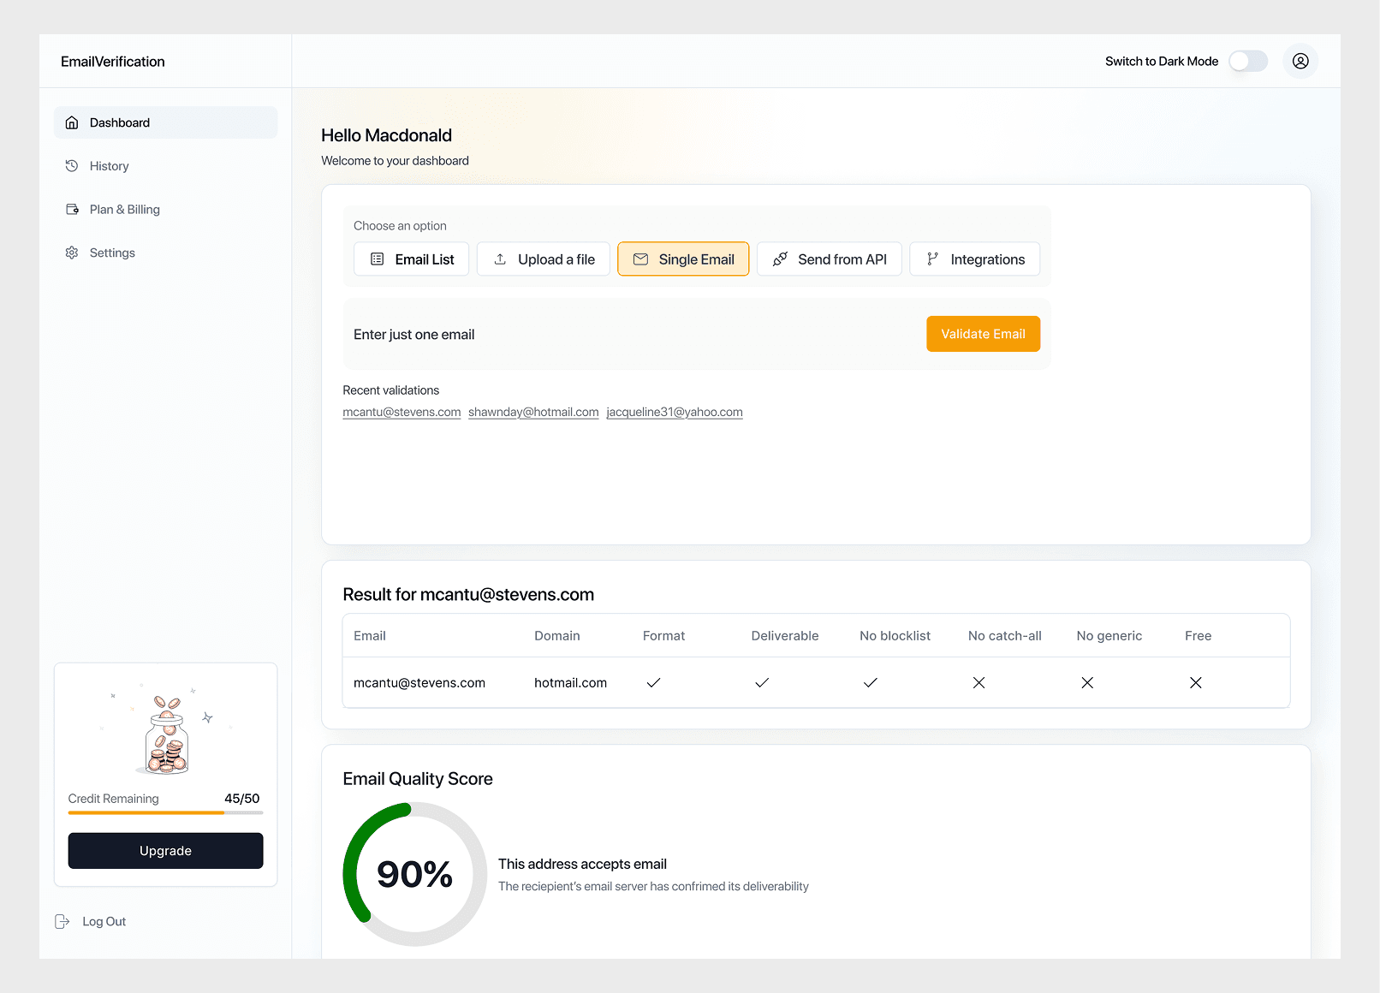The width and height of the screenshot is (1380, 993).
Task: Click the History clock icon
Action: (72, 165)
